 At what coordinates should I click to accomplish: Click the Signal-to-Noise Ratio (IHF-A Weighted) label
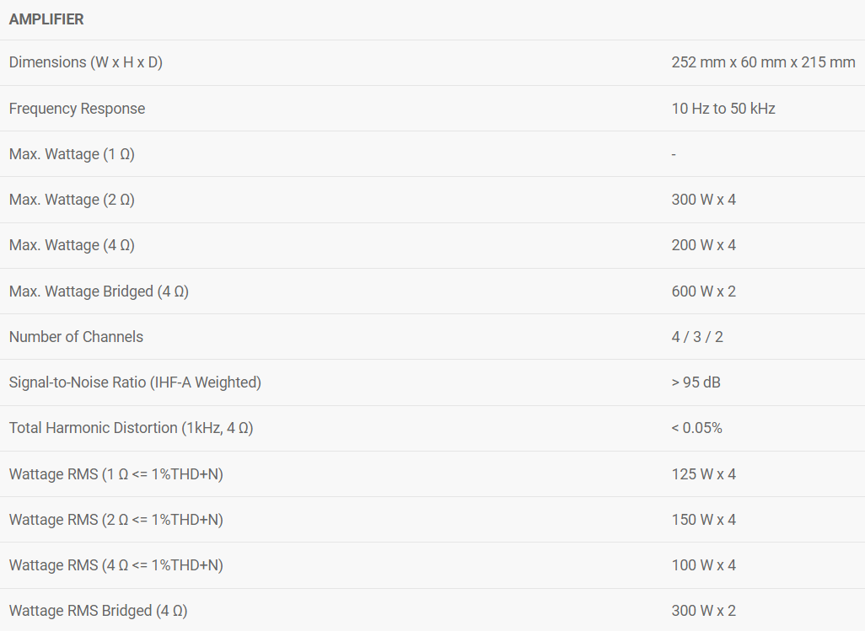click(x=135, y=382)
